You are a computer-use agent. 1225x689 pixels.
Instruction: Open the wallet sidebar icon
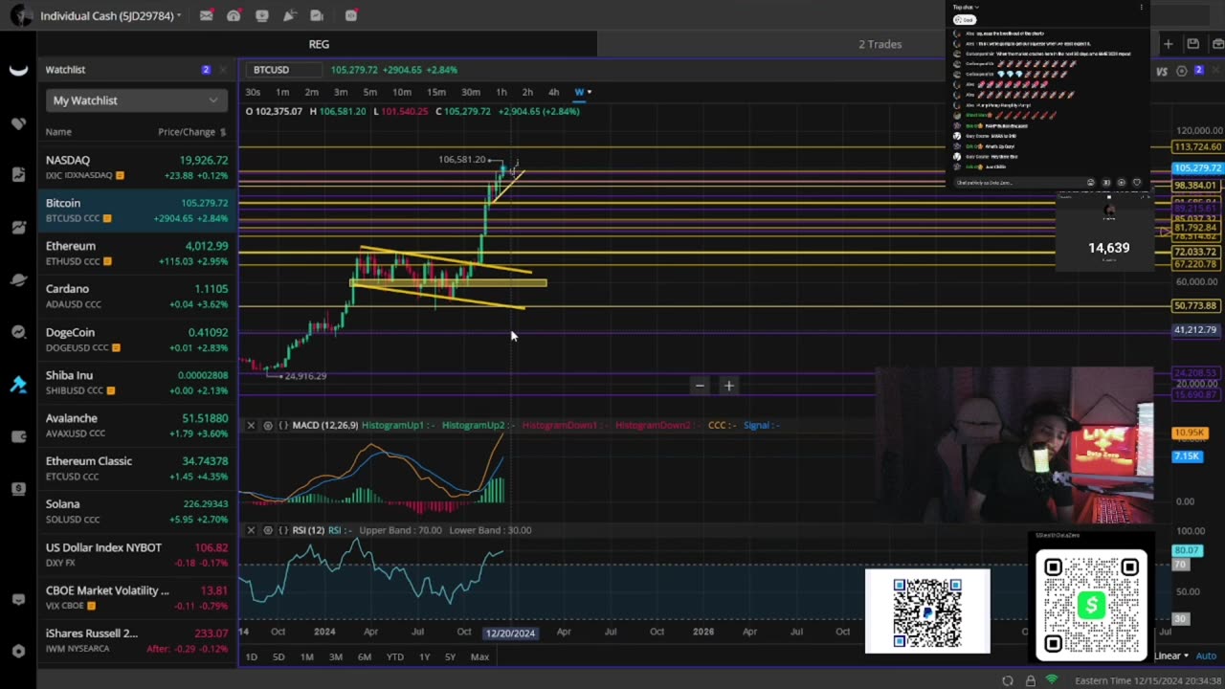click(18, 436)
